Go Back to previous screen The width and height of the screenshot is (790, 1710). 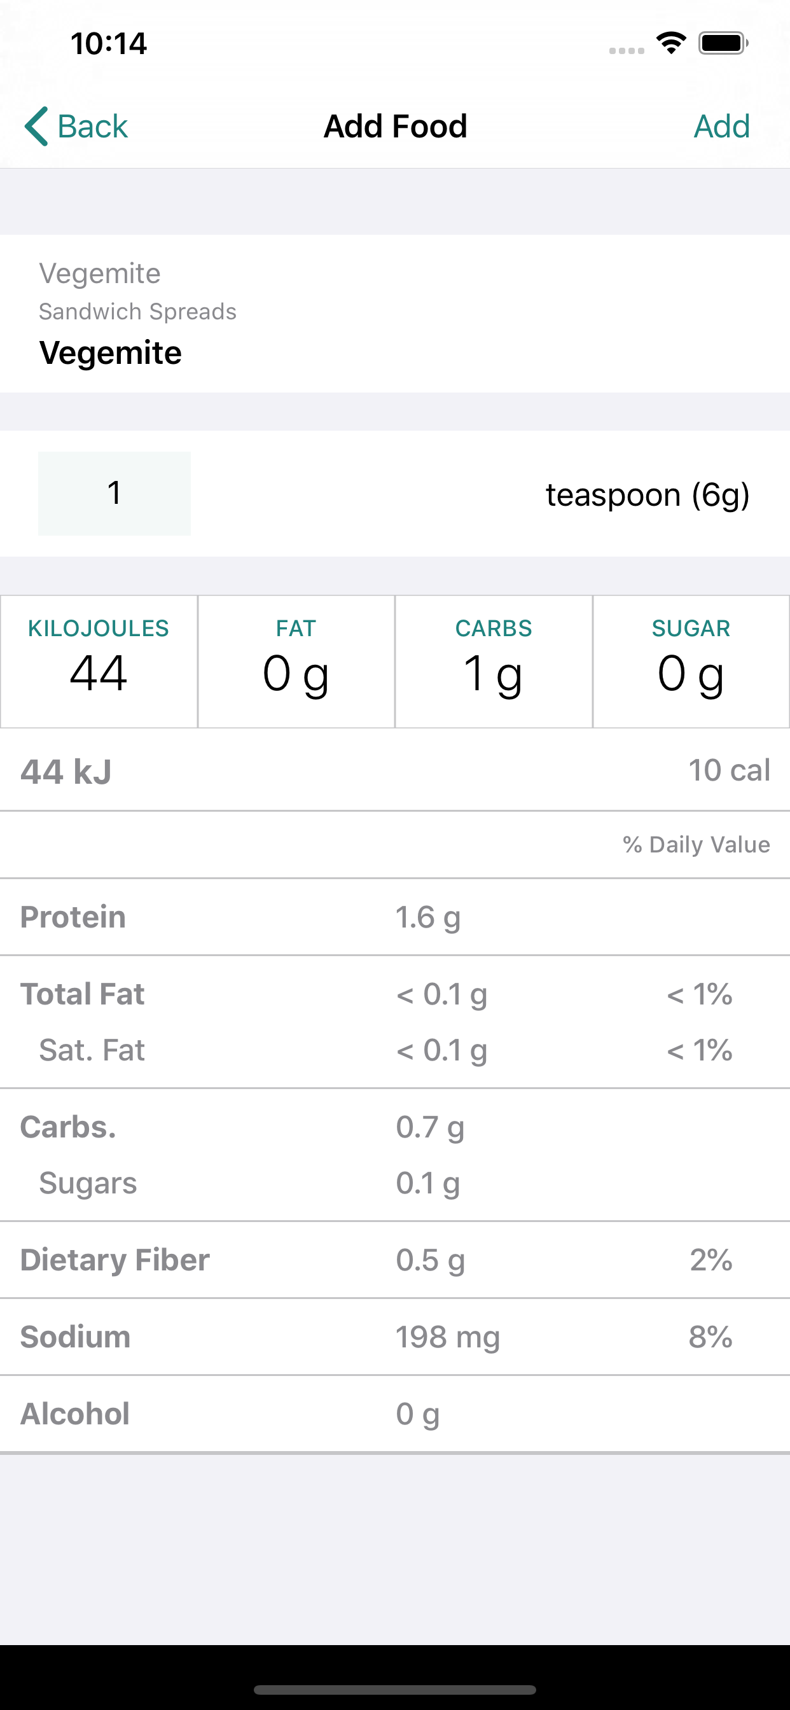76,126
